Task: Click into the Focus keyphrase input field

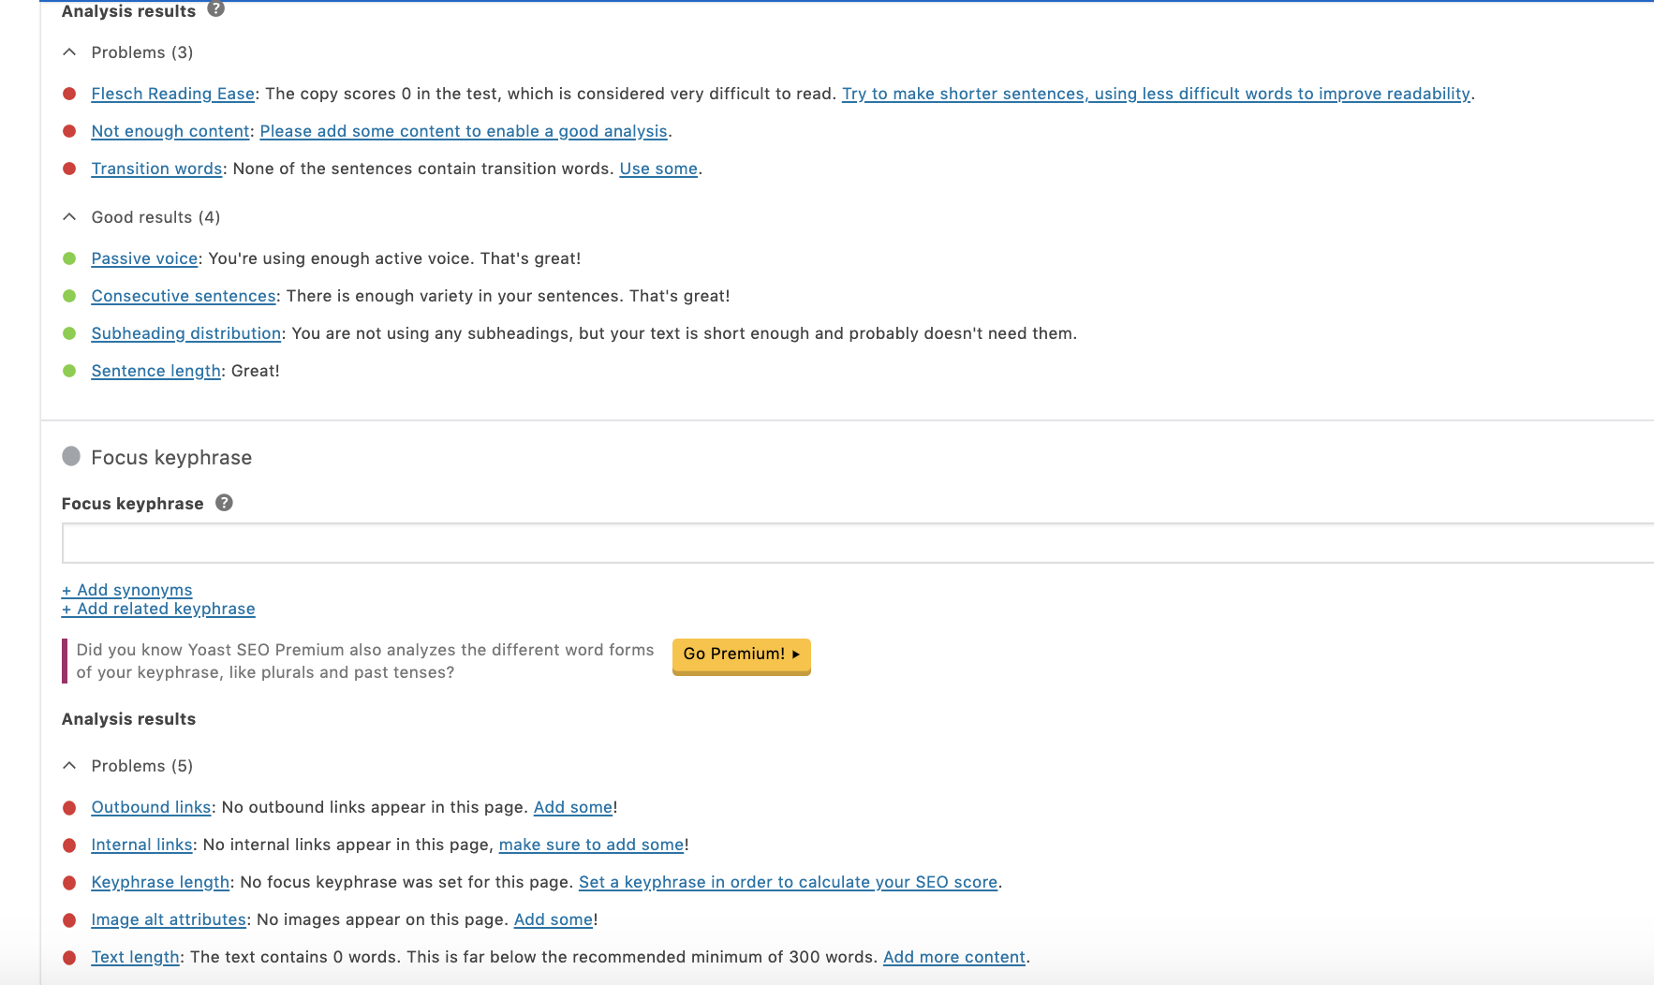Action: click(x=843, y=543)
